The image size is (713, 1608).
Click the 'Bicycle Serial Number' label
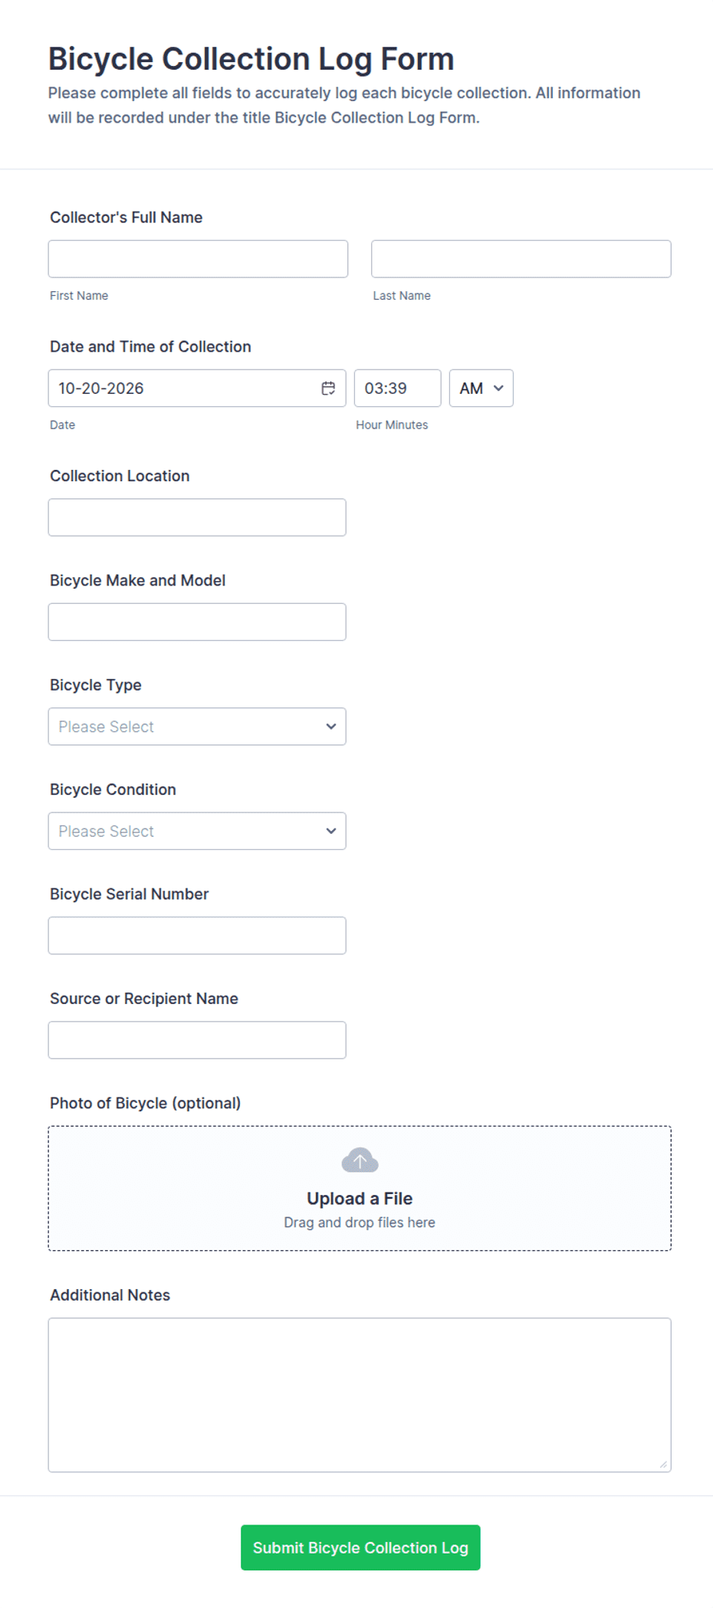[x=130, y=894]
